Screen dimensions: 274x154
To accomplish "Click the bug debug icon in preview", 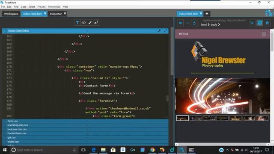I will coord(267,23).
